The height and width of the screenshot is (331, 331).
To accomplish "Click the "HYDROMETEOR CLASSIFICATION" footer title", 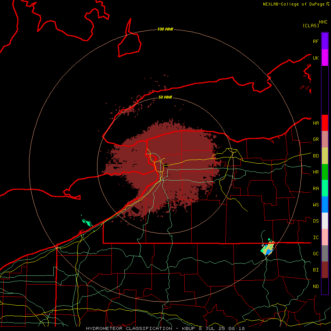I will coord(129,328).
